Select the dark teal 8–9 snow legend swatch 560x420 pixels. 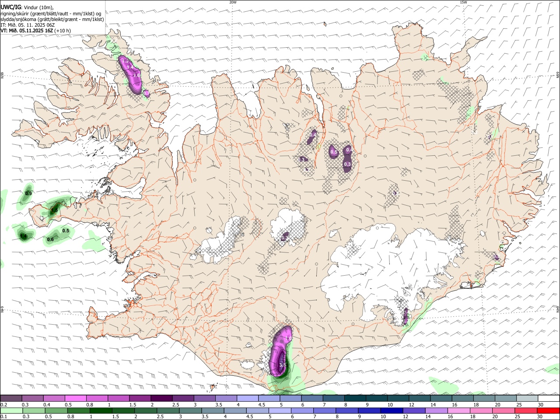point(355,398)
